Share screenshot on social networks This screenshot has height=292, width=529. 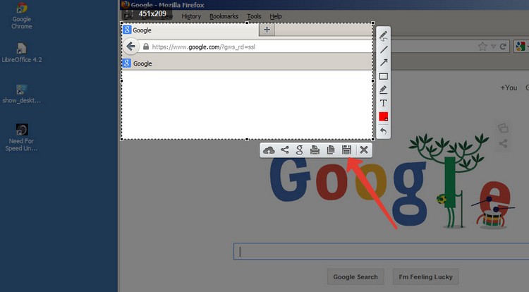pyautogui.click(x=284, y=150)
